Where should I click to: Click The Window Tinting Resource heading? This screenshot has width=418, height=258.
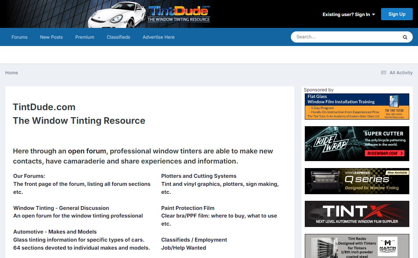pos(79,121)
